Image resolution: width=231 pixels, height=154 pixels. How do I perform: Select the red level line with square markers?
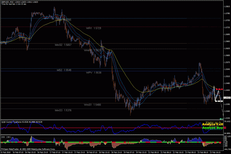(220, 89)
